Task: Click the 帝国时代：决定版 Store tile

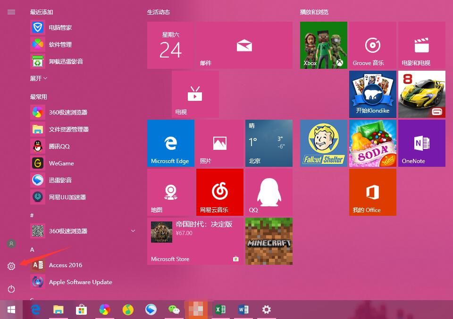Action: tap(195, 241)
